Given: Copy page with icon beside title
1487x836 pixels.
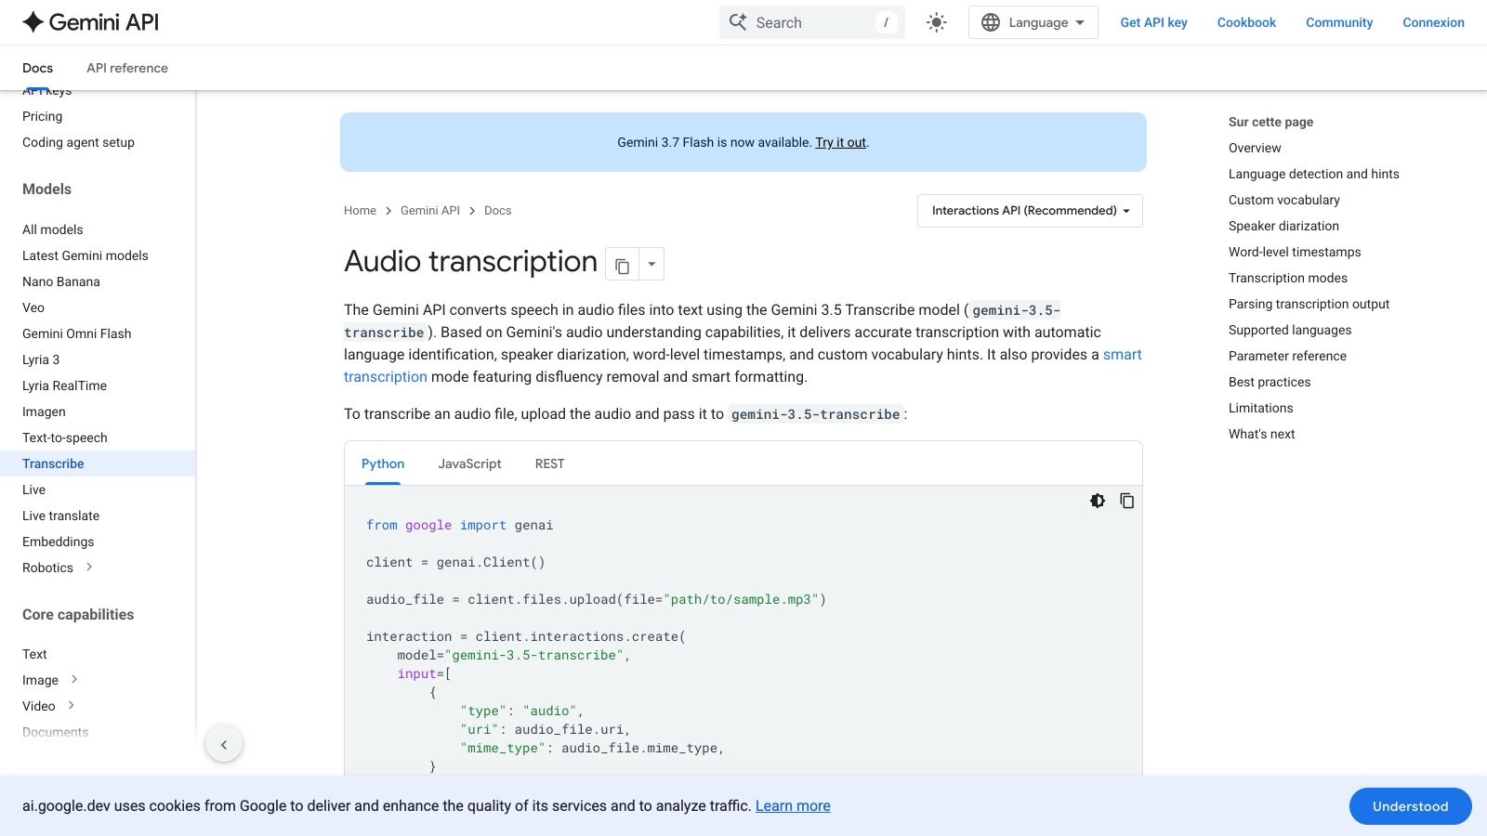Looking at the screenshot, I should pyautogui.click(x=622, y=266).
